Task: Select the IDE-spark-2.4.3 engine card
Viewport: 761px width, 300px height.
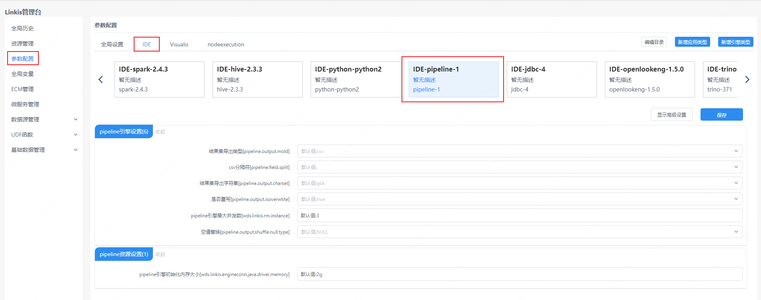Action: coord(159,79)
